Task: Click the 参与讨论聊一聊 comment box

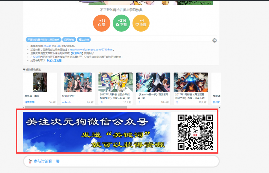Action: coord(121,161)
